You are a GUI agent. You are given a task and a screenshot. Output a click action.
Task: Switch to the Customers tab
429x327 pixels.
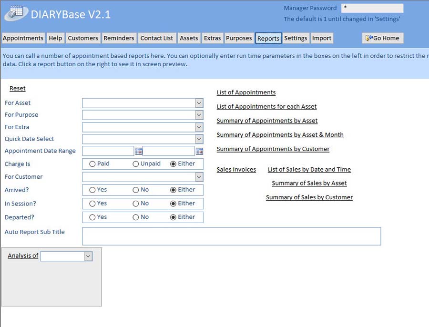coord(83,38)
